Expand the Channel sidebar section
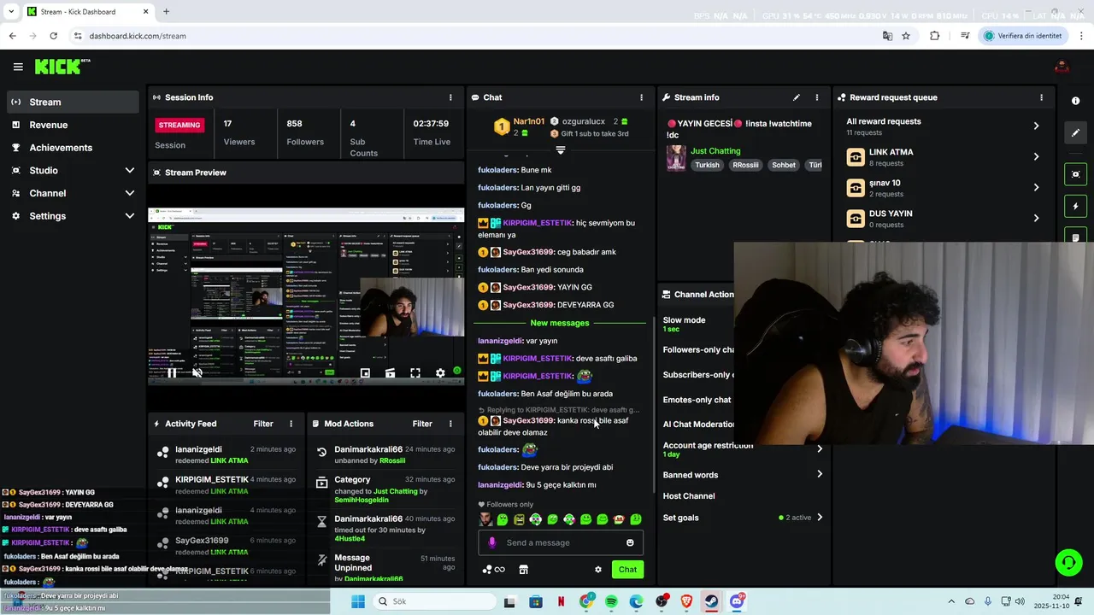 73,193
